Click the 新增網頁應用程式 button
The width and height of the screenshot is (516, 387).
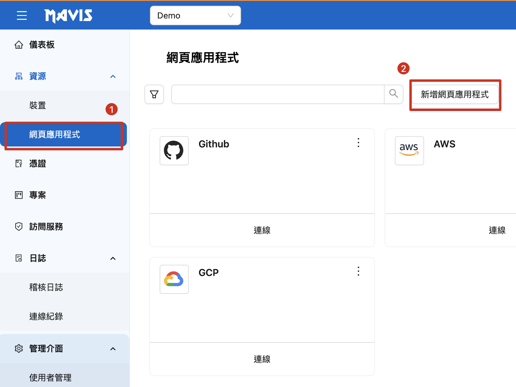pos(455,94)
